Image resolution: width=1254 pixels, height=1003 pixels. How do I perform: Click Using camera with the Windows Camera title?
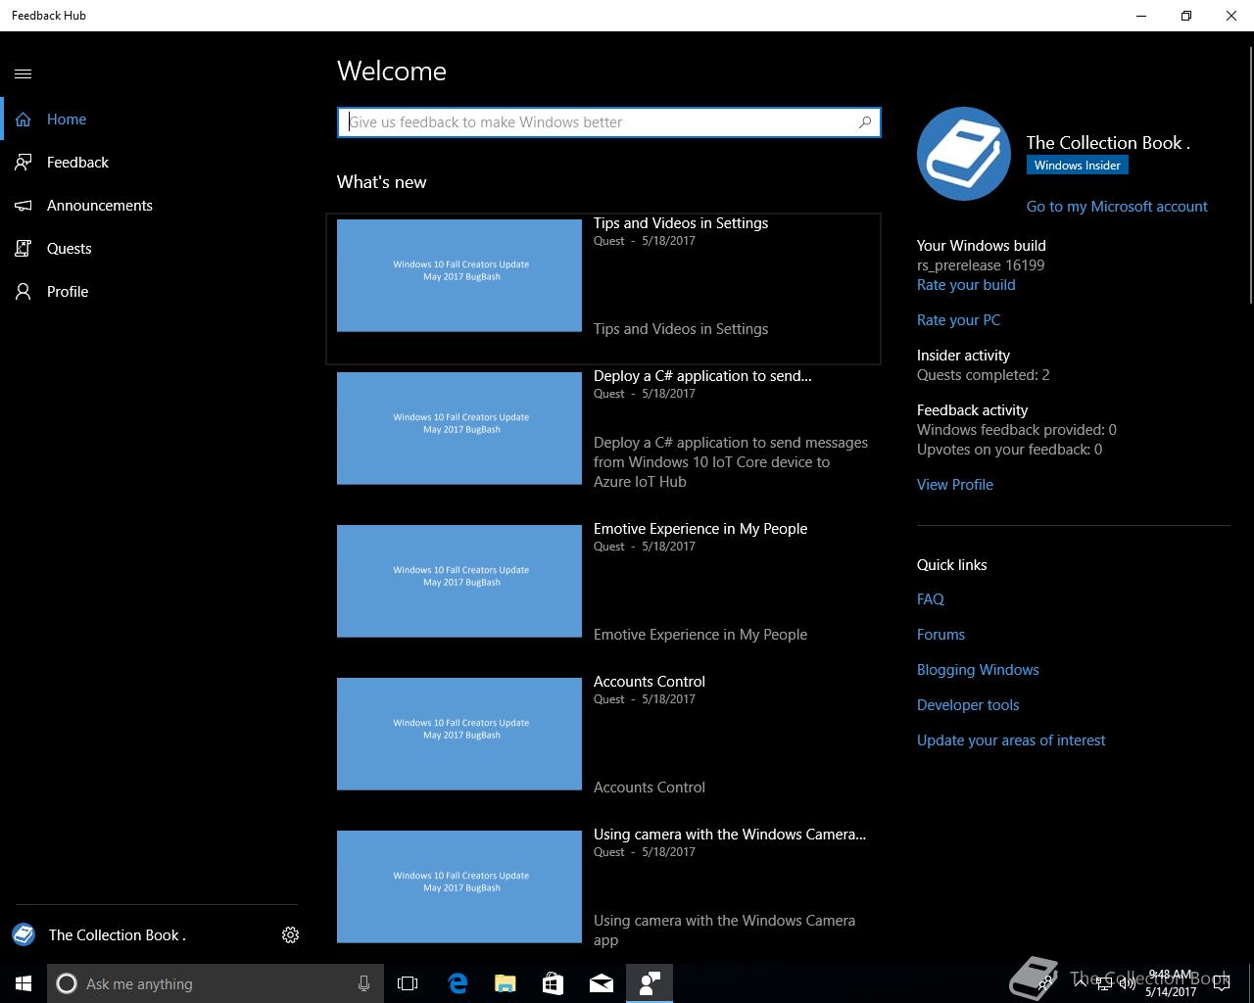[x=730, y=835]
